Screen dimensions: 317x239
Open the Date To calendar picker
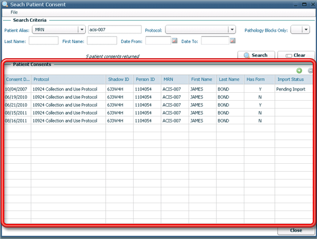232,41
